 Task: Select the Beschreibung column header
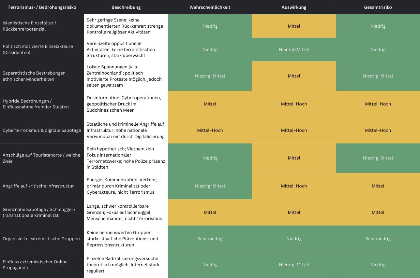[126, 7]
